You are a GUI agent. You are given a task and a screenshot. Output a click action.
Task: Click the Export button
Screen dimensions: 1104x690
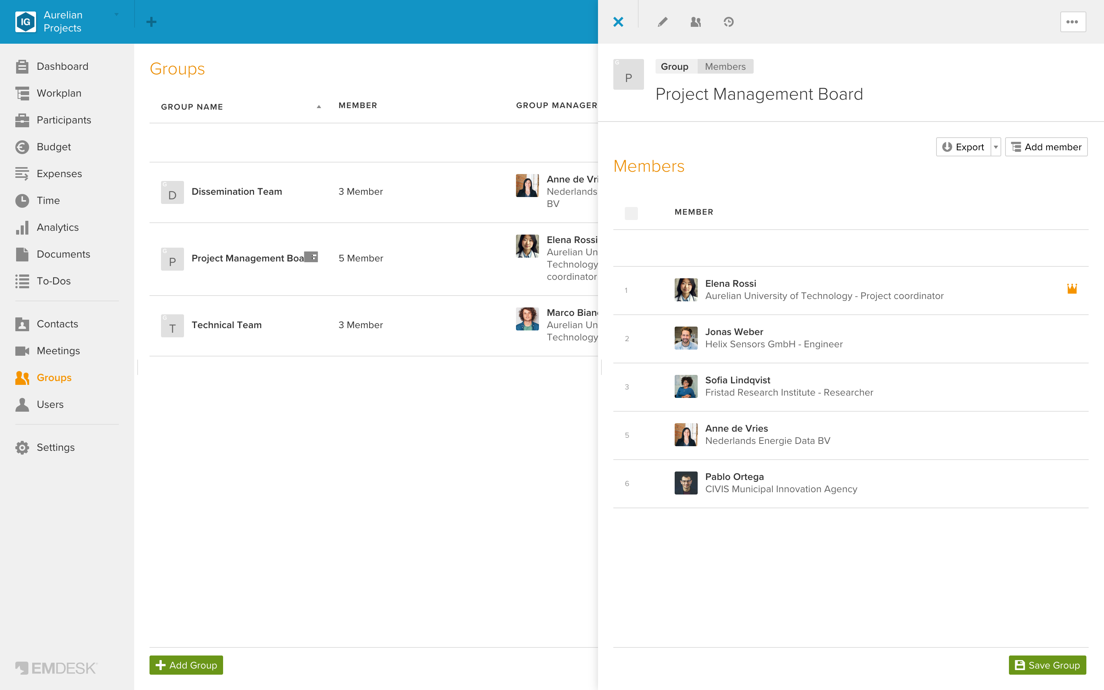click(x=963, y=147)
